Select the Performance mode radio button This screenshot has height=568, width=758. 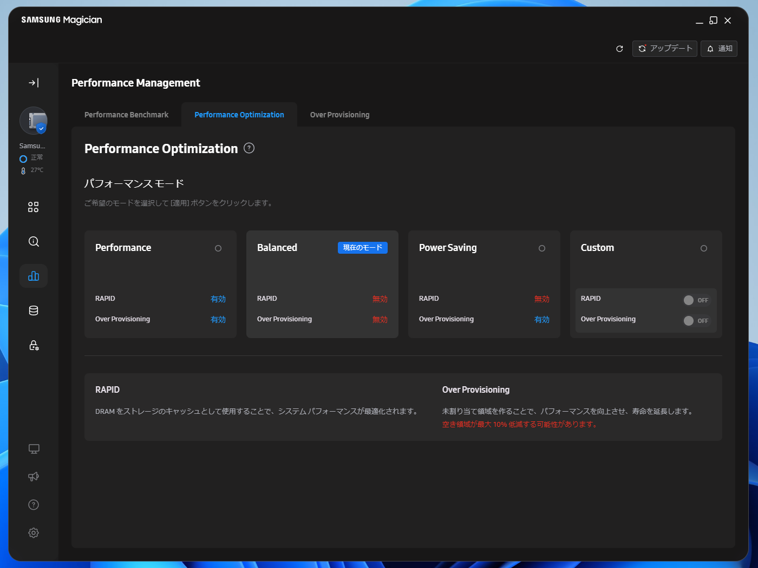pyautogui.click(x=218, y=248)
